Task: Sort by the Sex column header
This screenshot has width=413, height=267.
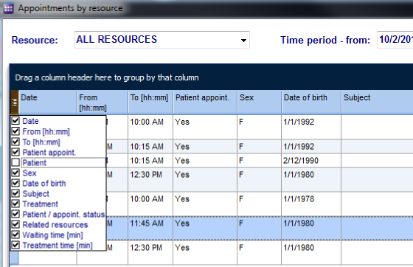Action: (259, 103)
